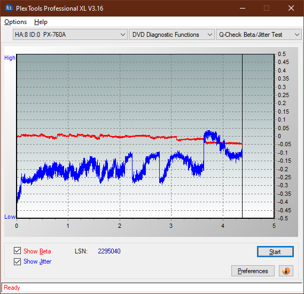Open the DVD Diagnostic Functions dropdown
Screen dimensions: 304x294
tap(172, 35)
